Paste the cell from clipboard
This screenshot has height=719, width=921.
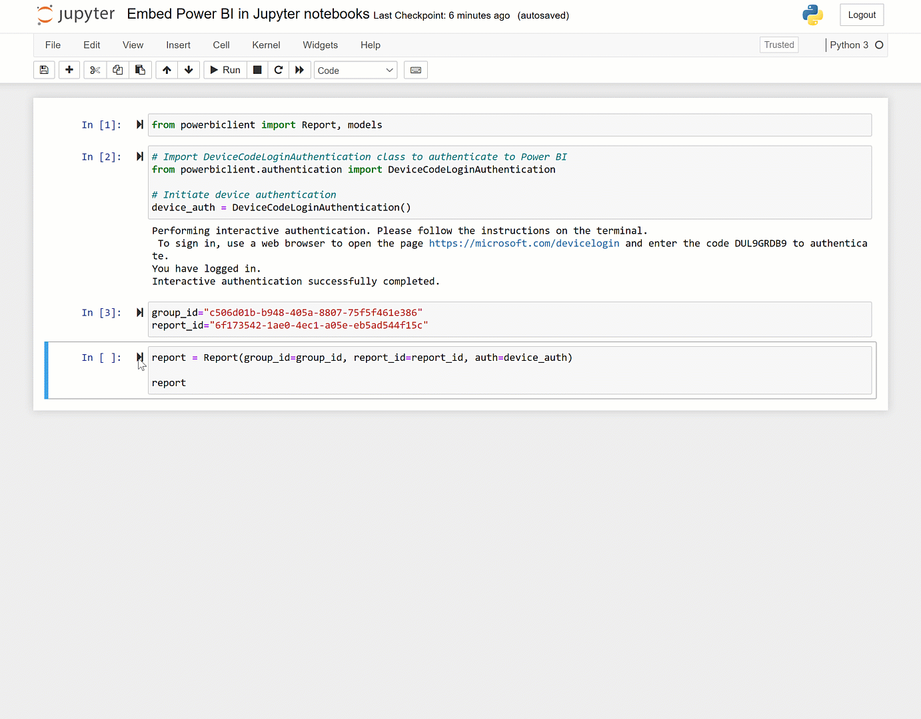click(141, 69)
